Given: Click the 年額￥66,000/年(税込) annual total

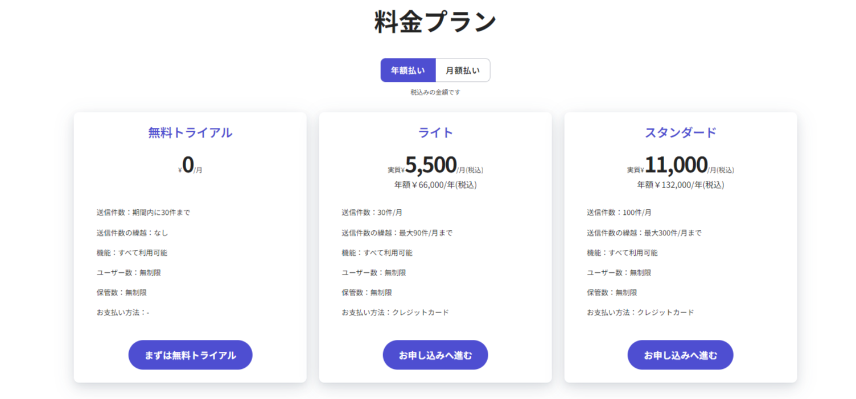Looking at the screenshot, I should [435, 185].
